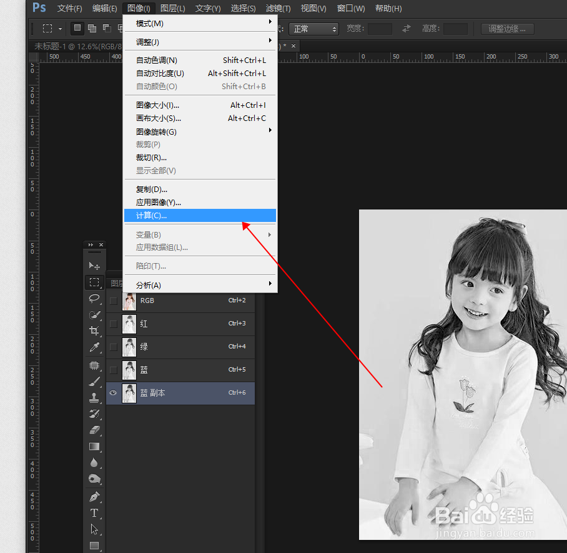Select the Sponge tool in toolbox

coord(94,479)
